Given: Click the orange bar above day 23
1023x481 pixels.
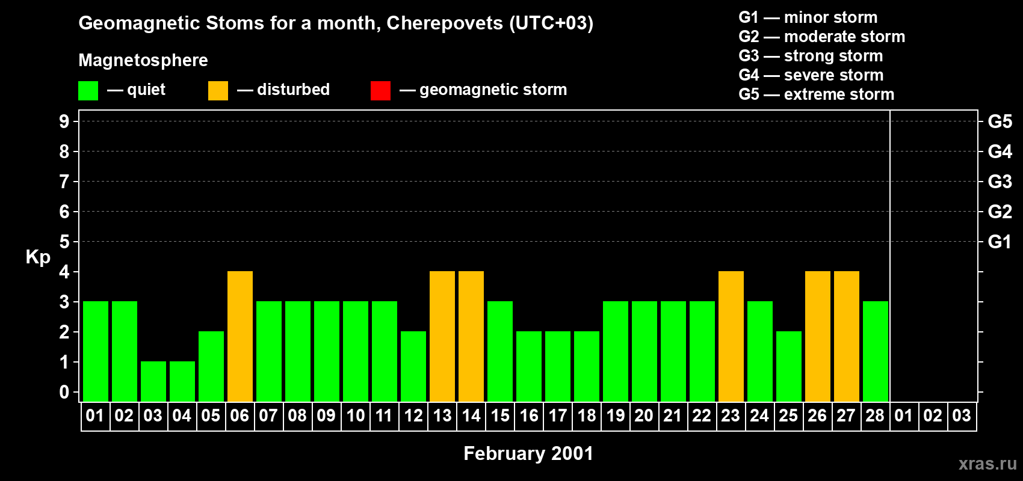Looking at the screenshot, I should tap(731, 336).
